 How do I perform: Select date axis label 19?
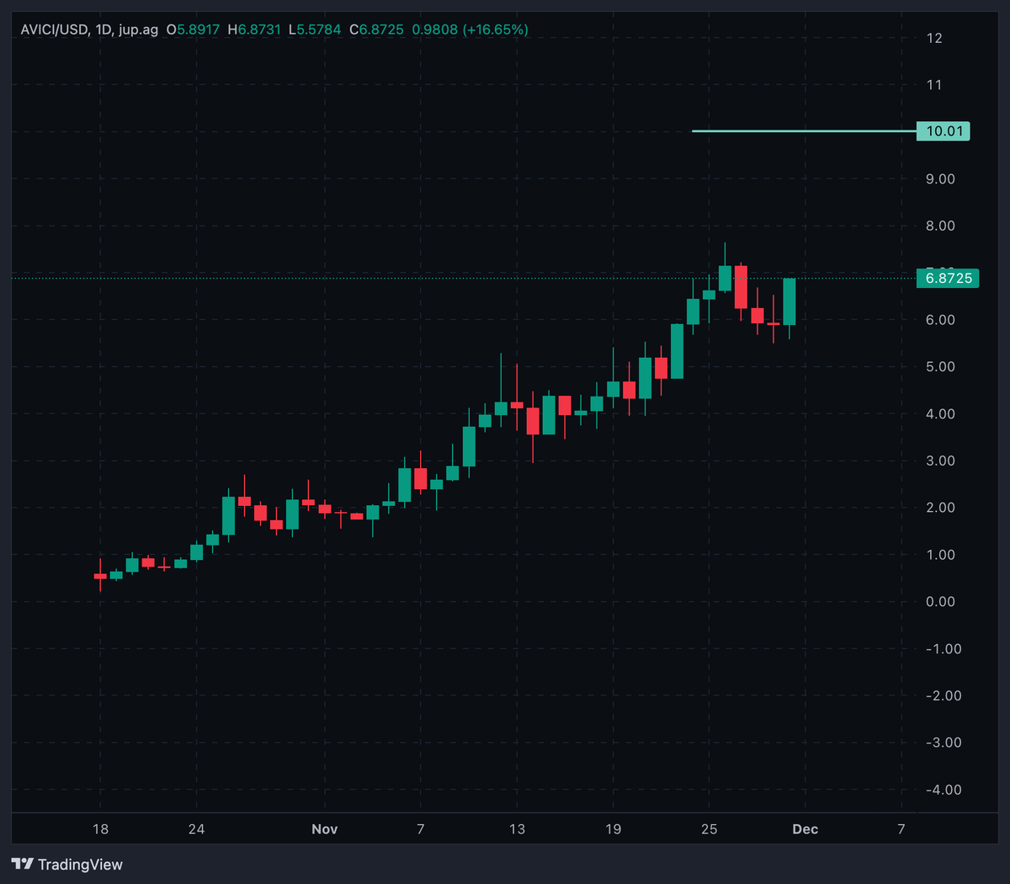(613, 829)
